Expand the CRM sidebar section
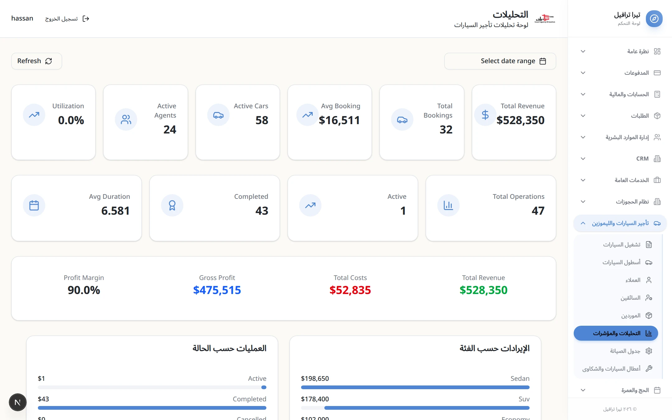 click(620, 159)
